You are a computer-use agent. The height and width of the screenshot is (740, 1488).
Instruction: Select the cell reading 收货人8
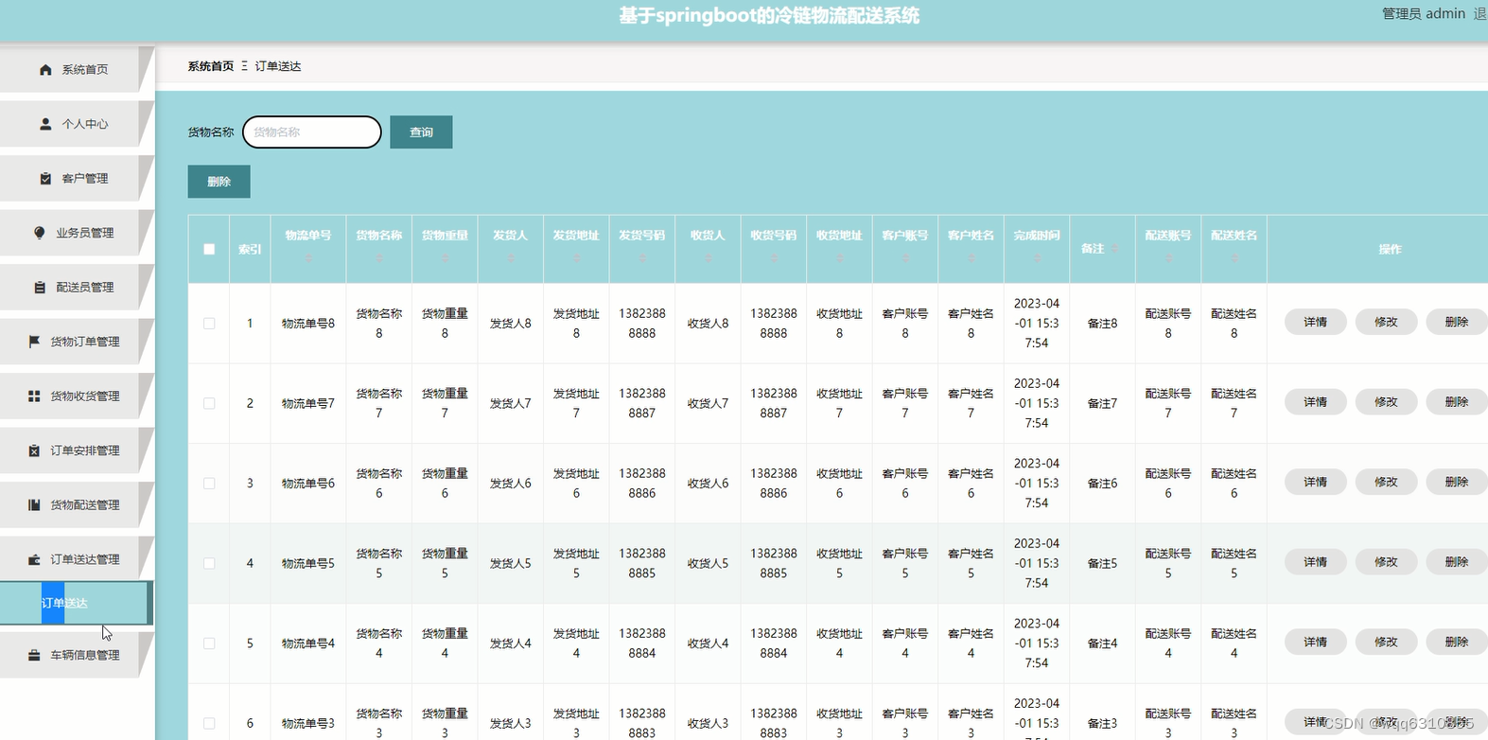(708, 324)
